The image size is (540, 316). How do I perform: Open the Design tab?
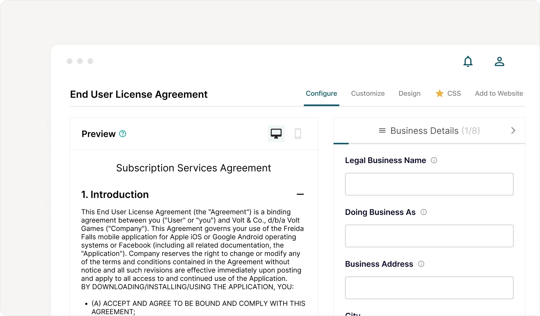[x=410, y=93]
